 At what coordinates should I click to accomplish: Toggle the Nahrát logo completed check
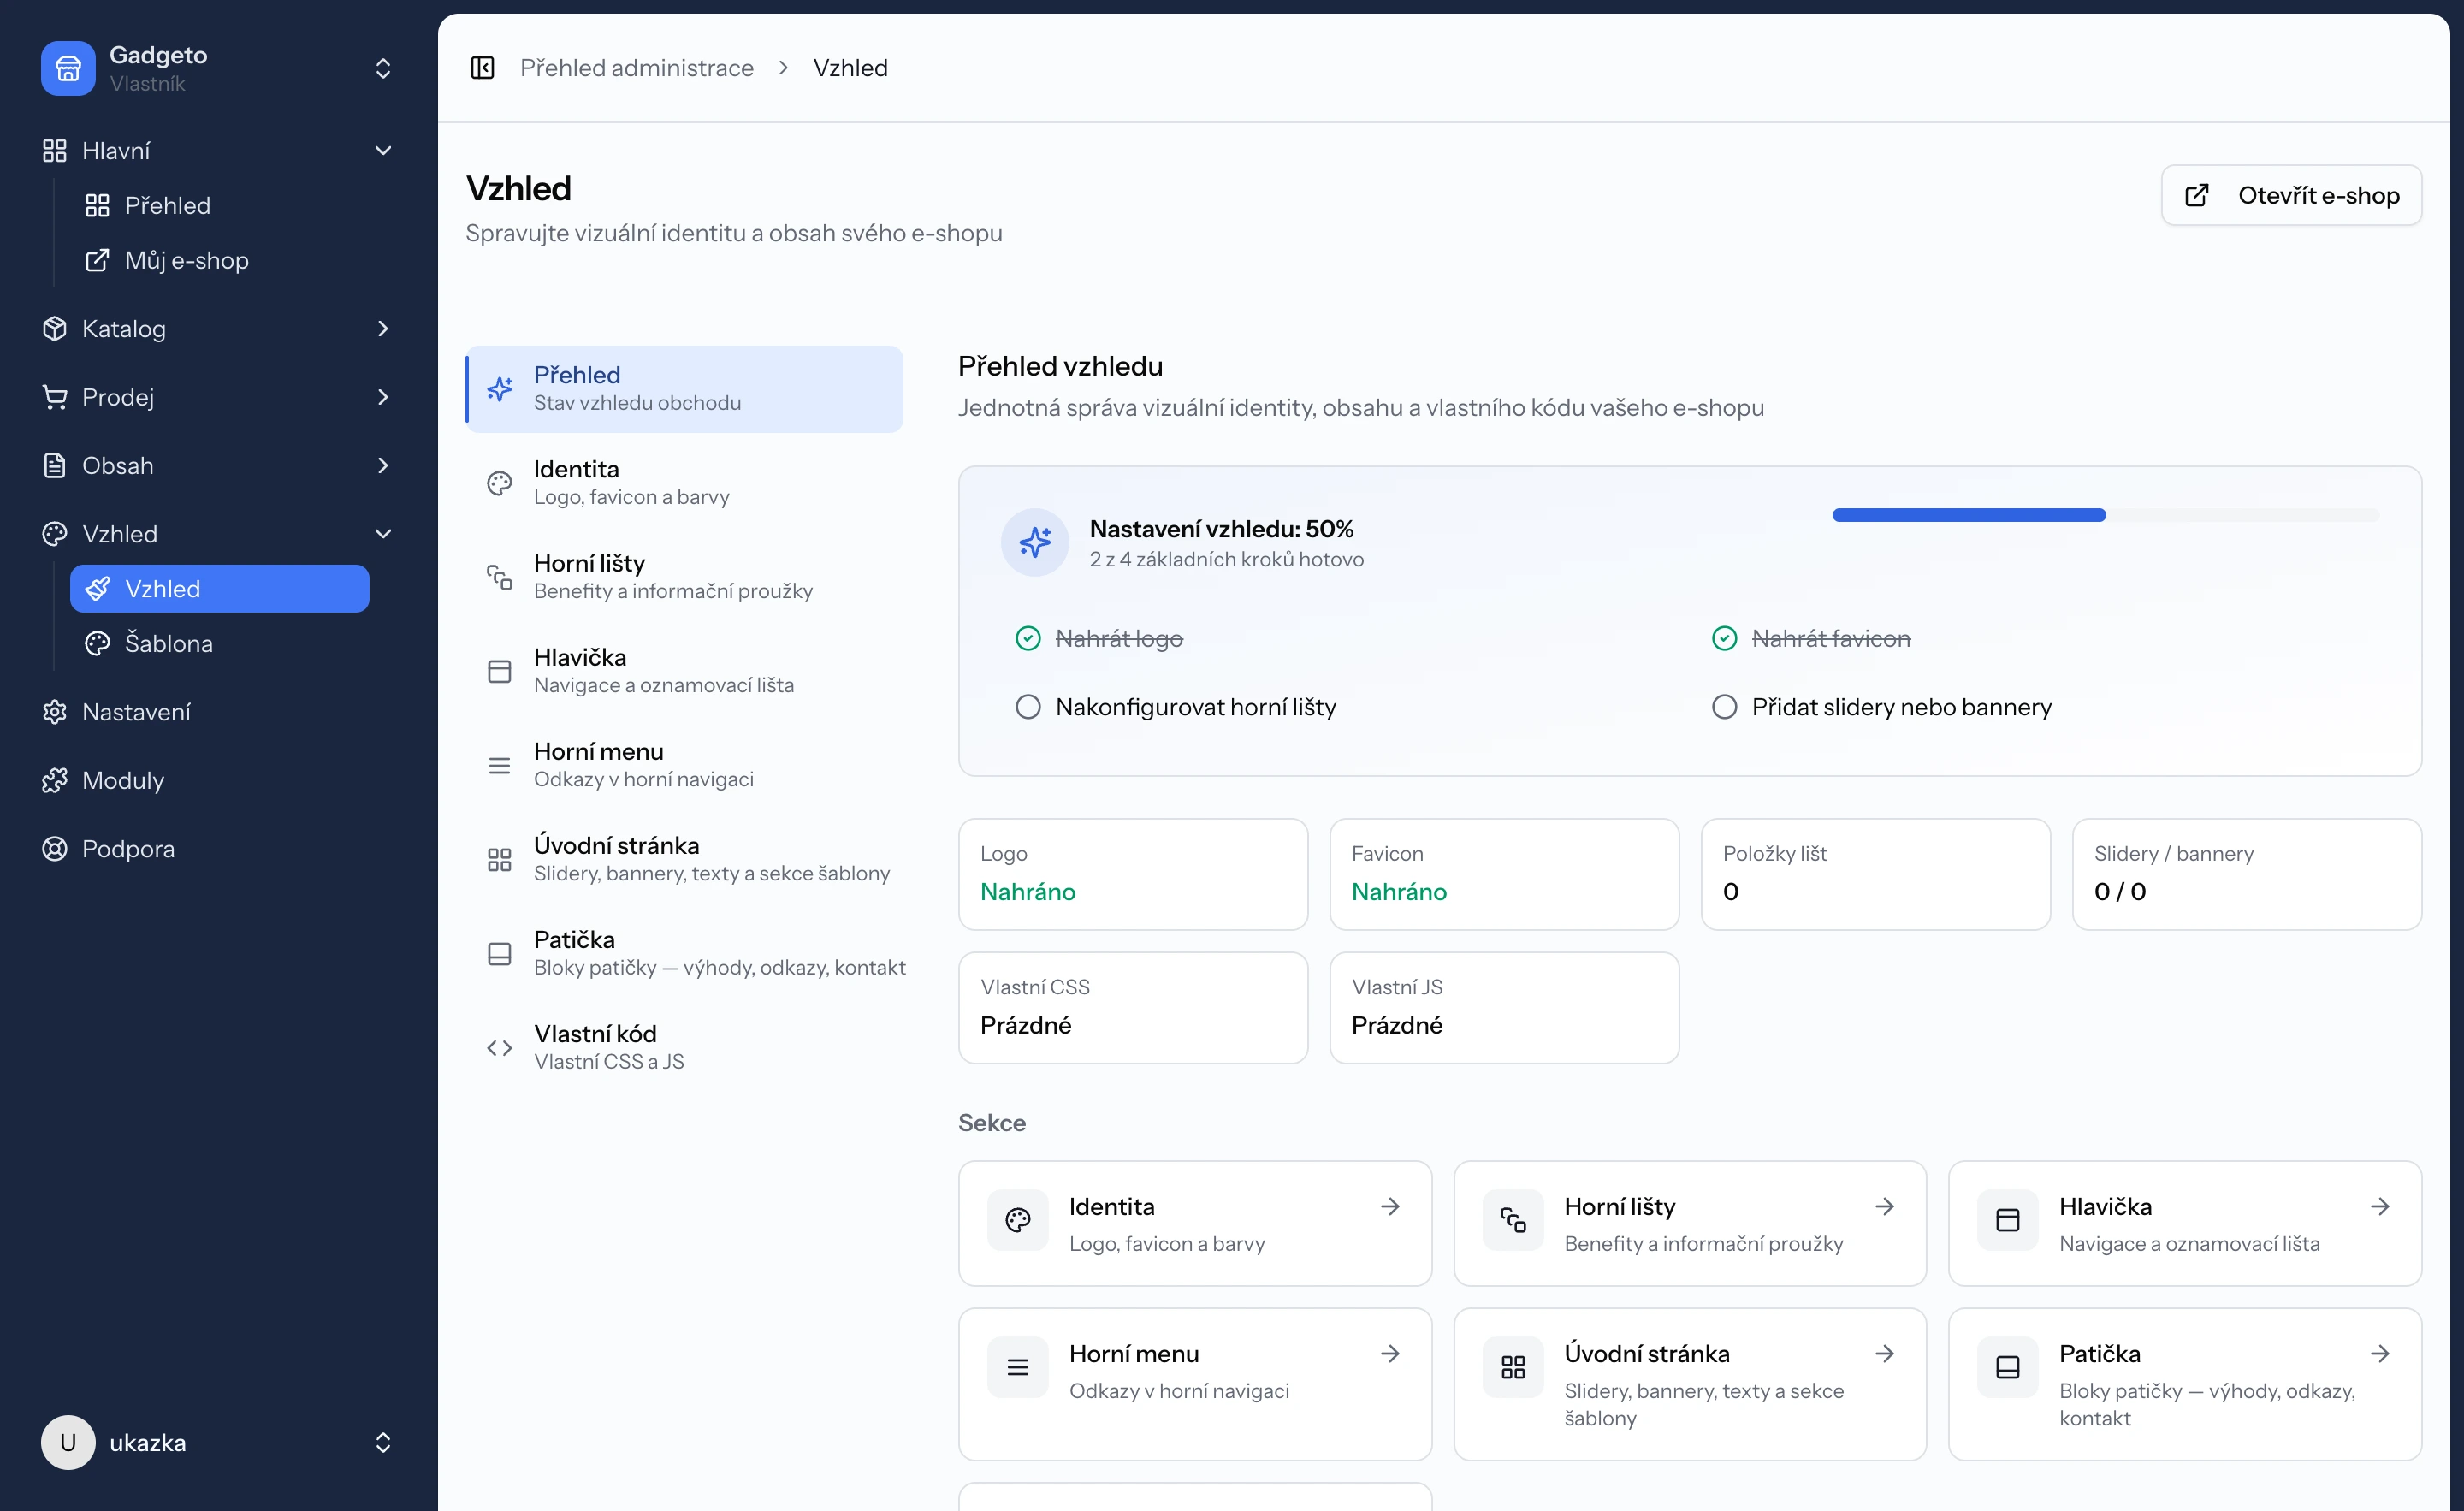click(x=1028, y=638)
